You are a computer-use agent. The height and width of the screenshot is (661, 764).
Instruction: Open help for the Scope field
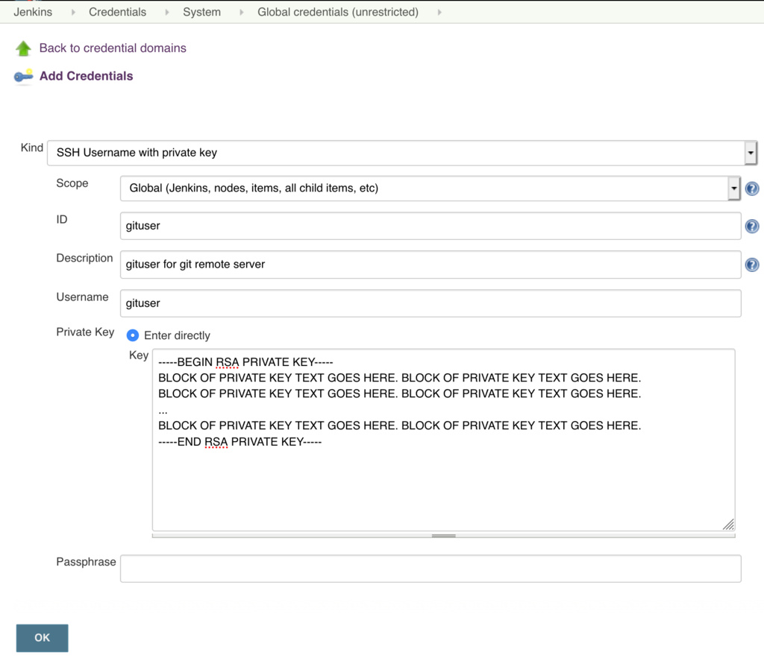click(751, 189)
